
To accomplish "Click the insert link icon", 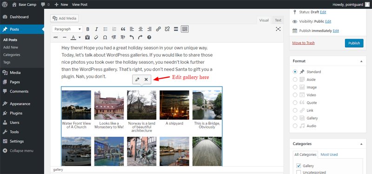I will coord(158,29).
